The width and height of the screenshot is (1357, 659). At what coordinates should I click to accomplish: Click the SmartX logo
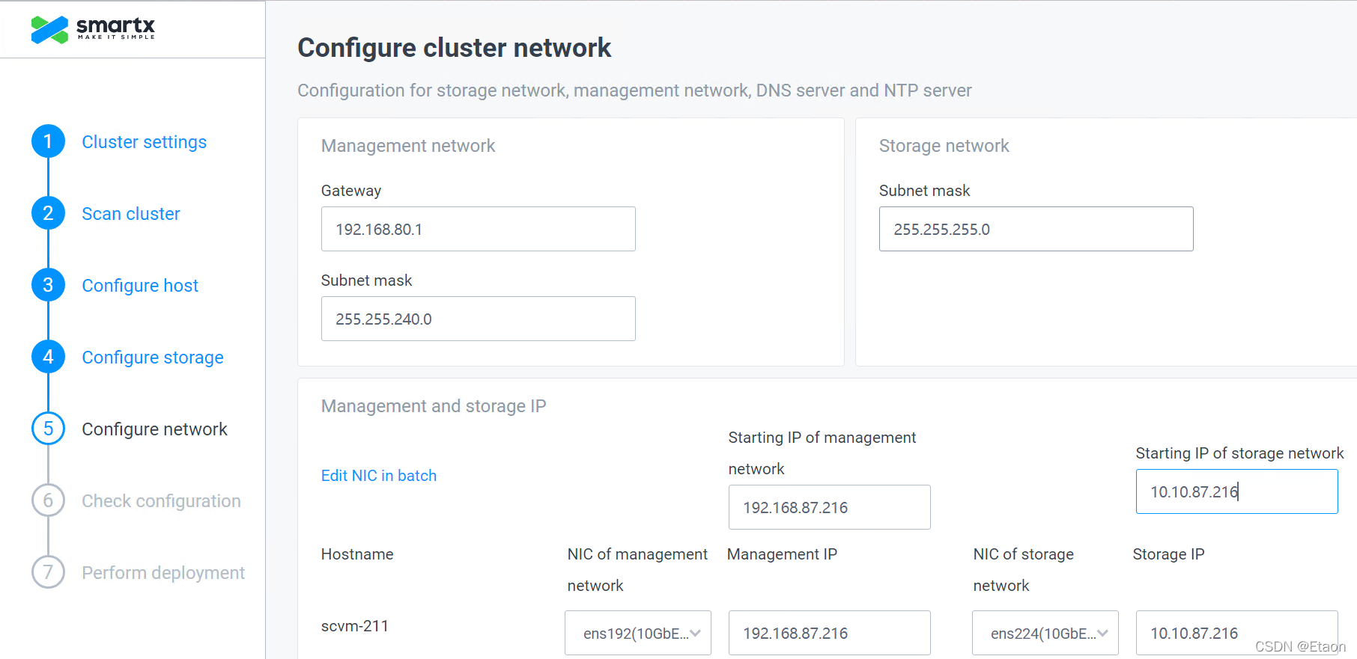(x=93, y=29)
